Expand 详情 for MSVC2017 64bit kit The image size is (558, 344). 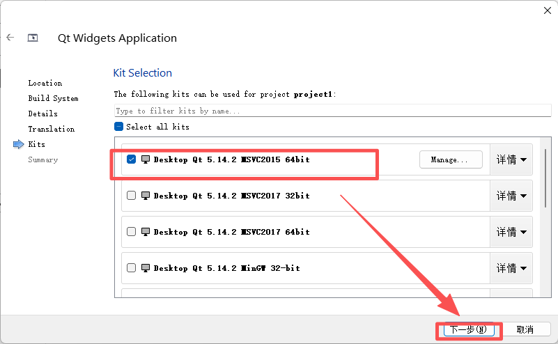point(511,232)
